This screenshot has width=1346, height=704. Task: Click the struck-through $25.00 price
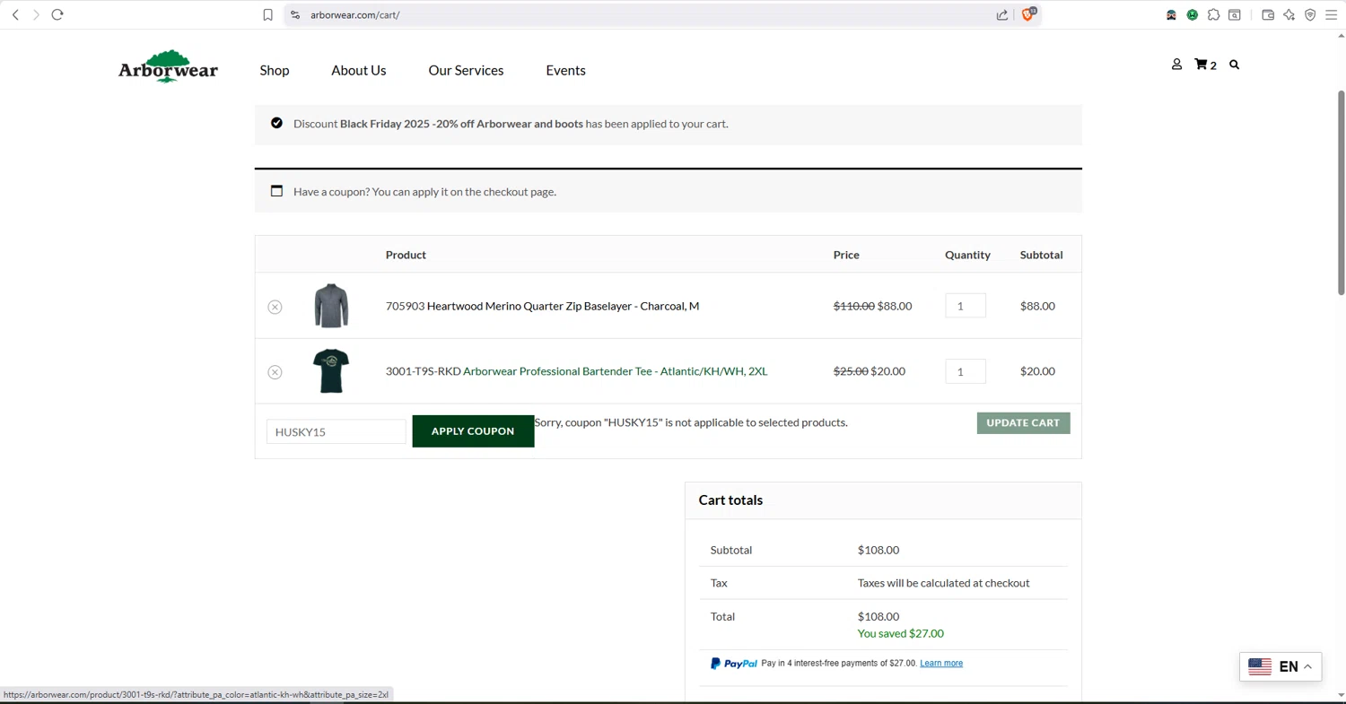point(851,371)
